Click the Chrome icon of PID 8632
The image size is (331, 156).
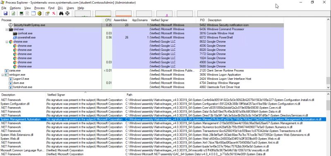(x=11, y=42)
